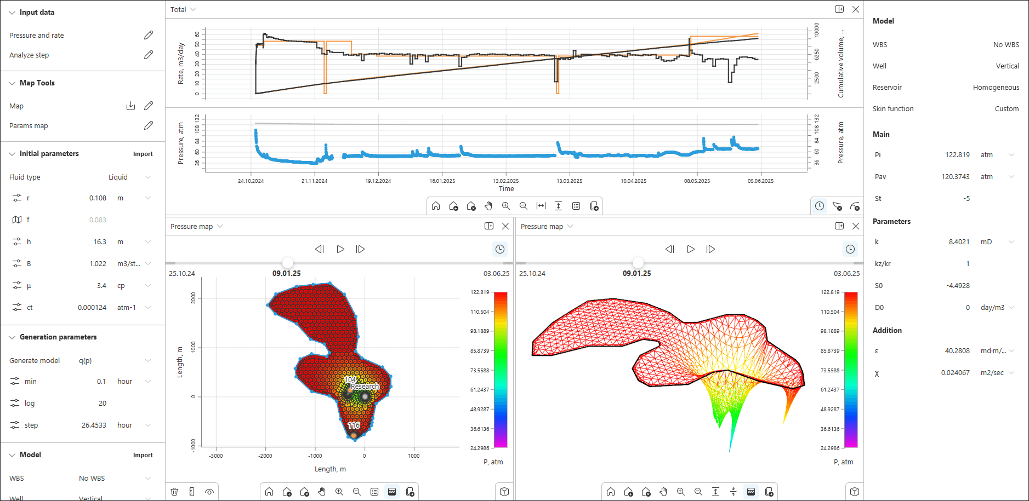Open the Total chart selector menu
This screenshot has height=501, width=1029.
(x=183, y=9)
